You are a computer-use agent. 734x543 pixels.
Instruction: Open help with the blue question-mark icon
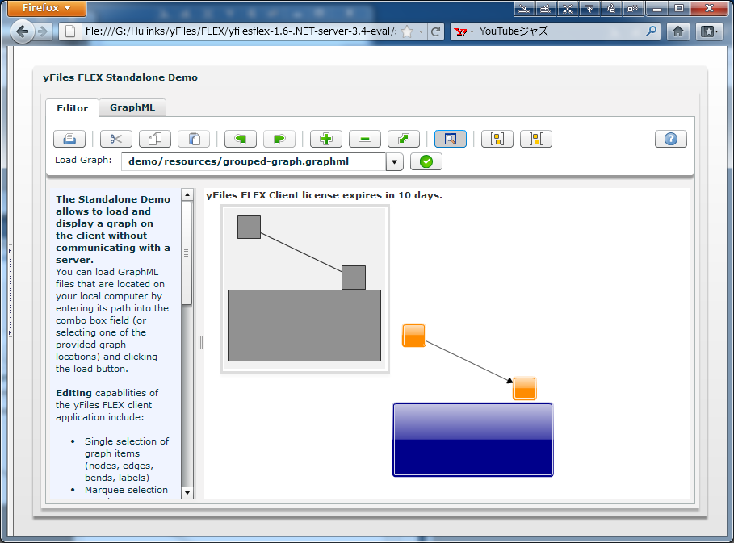(x=671, y=139)
